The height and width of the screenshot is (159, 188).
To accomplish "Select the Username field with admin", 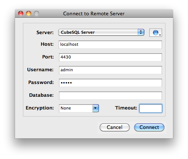I will pos(110,70).
